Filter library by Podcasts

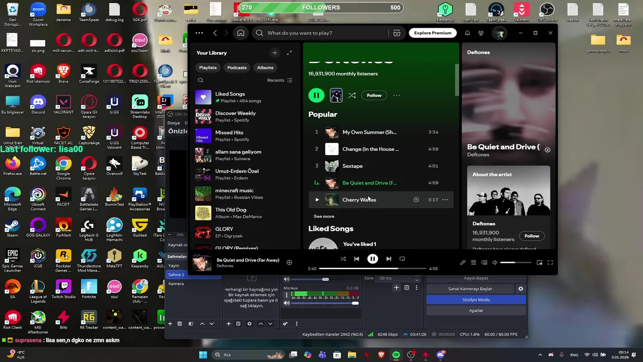click(237, 67)
